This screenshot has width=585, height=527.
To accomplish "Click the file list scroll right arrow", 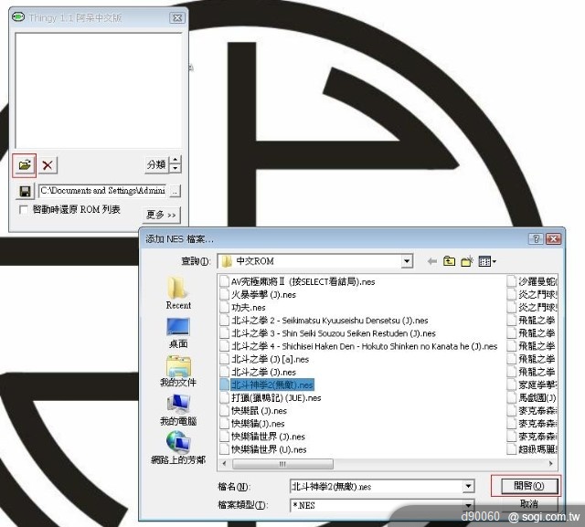I will [x=551, y=464].
